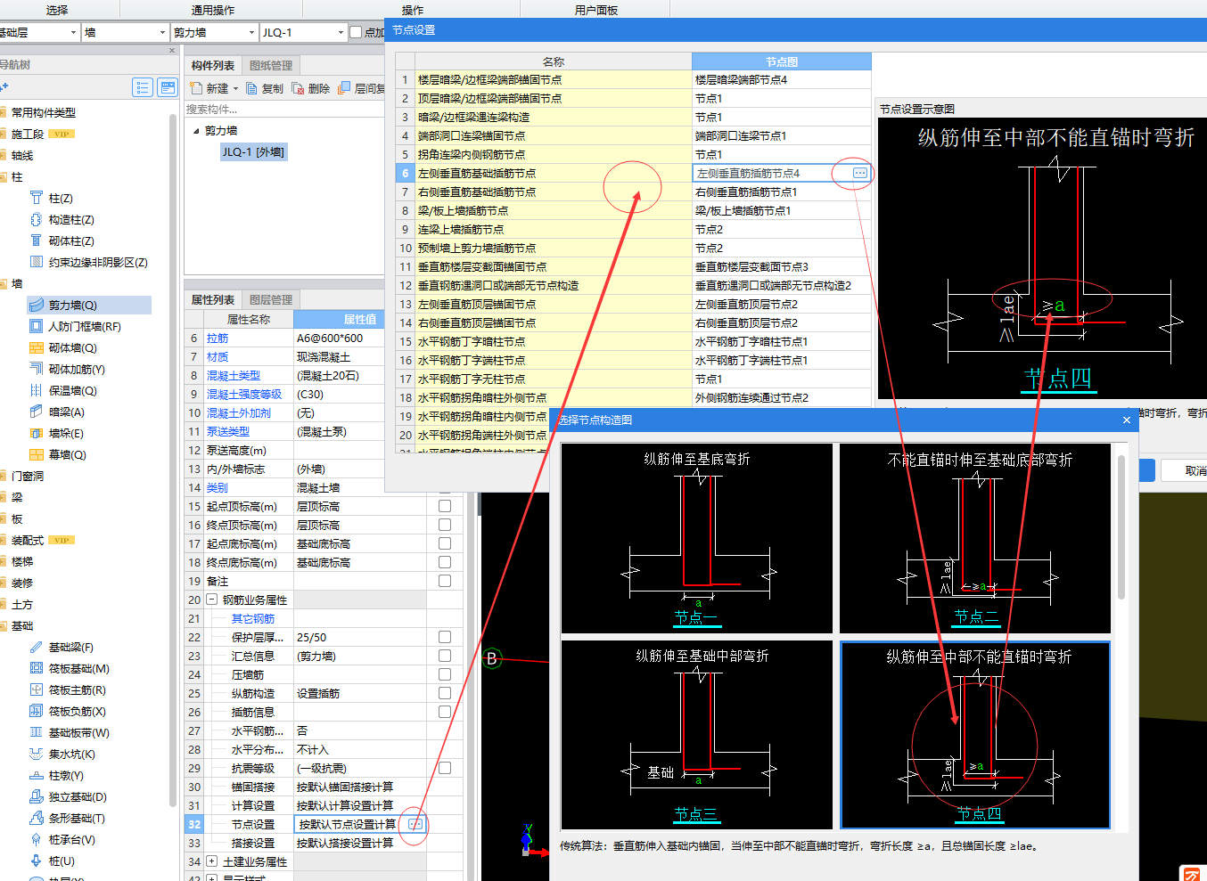1207x881 pixels.
Task: Select 节点二 thumbnail in node picker
Action: pos(975,538)
